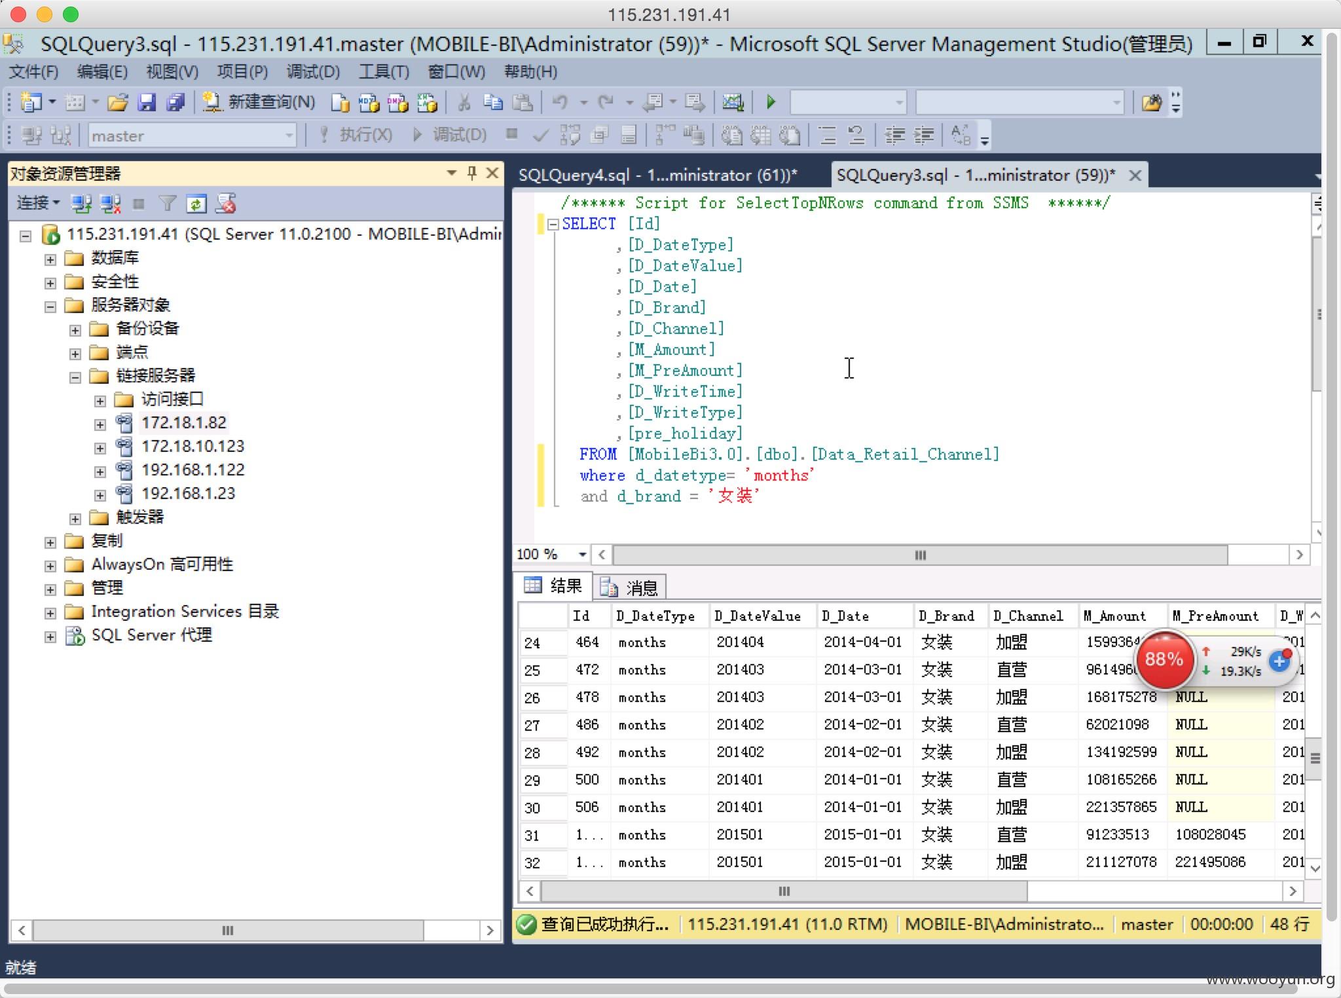Open the 文件(F) menu
The image size is (1341, 998).
[x=33, y=71]
